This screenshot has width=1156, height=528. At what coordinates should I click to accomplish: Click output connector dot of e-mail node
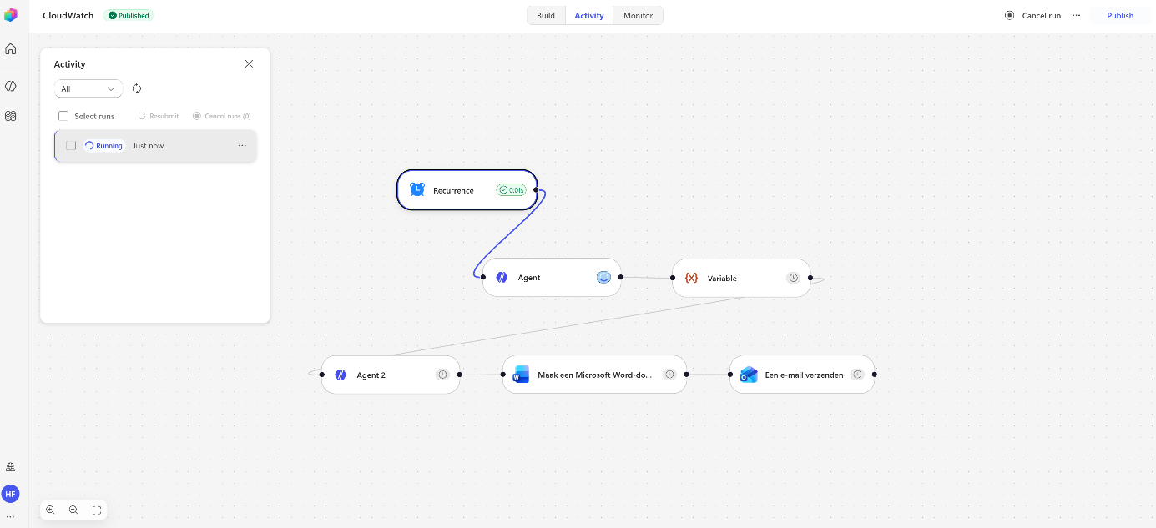tap(874, 375)
